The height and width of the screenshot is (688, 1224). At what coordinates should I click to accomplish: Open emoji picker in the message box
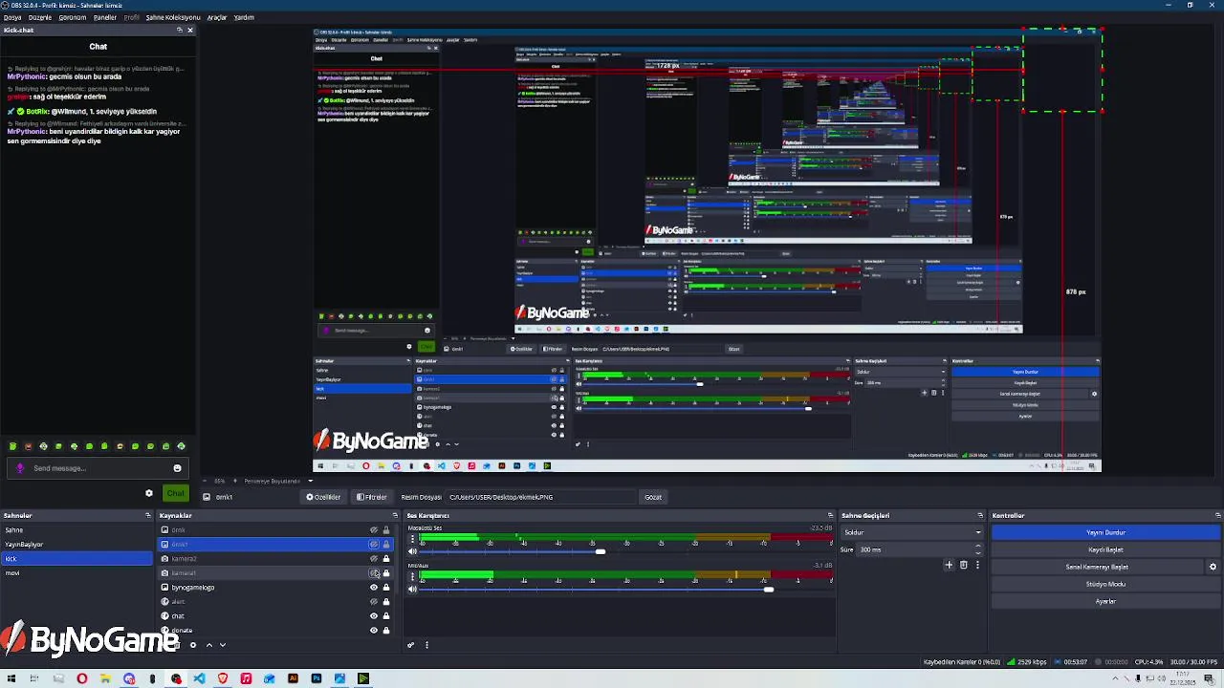177,468
